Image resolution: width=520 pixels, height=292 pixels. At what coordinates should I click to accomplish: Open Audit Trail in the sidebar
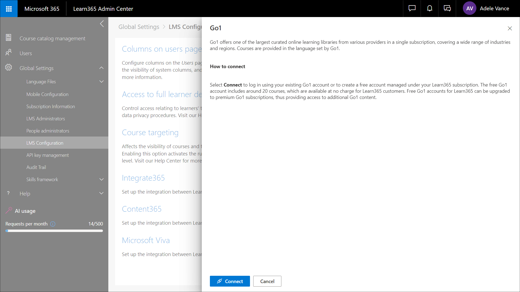[x=36, y=167]
